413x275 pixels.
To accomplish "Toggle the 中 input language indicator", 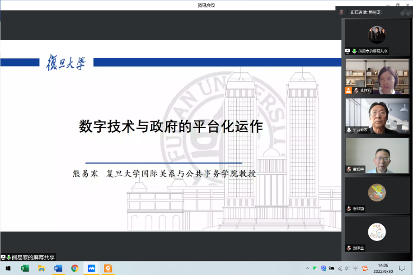I will (355, 268).
